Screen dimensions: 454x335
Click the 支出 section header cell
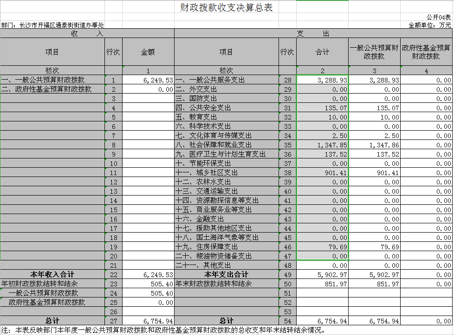313,34
